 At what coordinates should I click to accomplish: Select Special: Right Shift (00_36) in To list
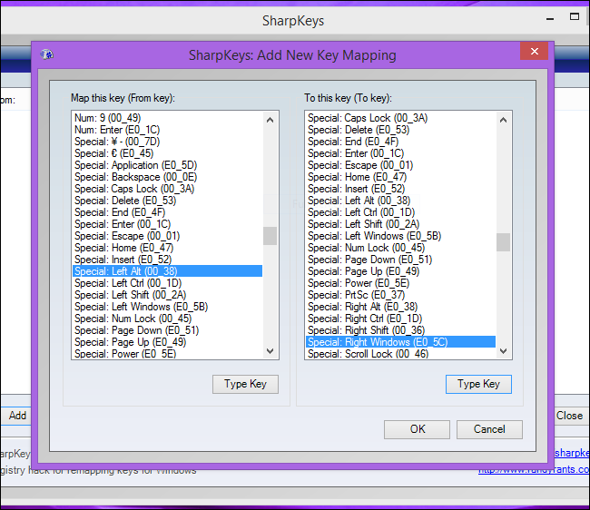coord(400,330)
